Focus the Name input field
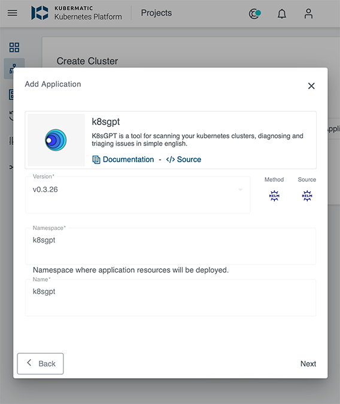Viewport: 340px width, 404px height. click(171, 297)
